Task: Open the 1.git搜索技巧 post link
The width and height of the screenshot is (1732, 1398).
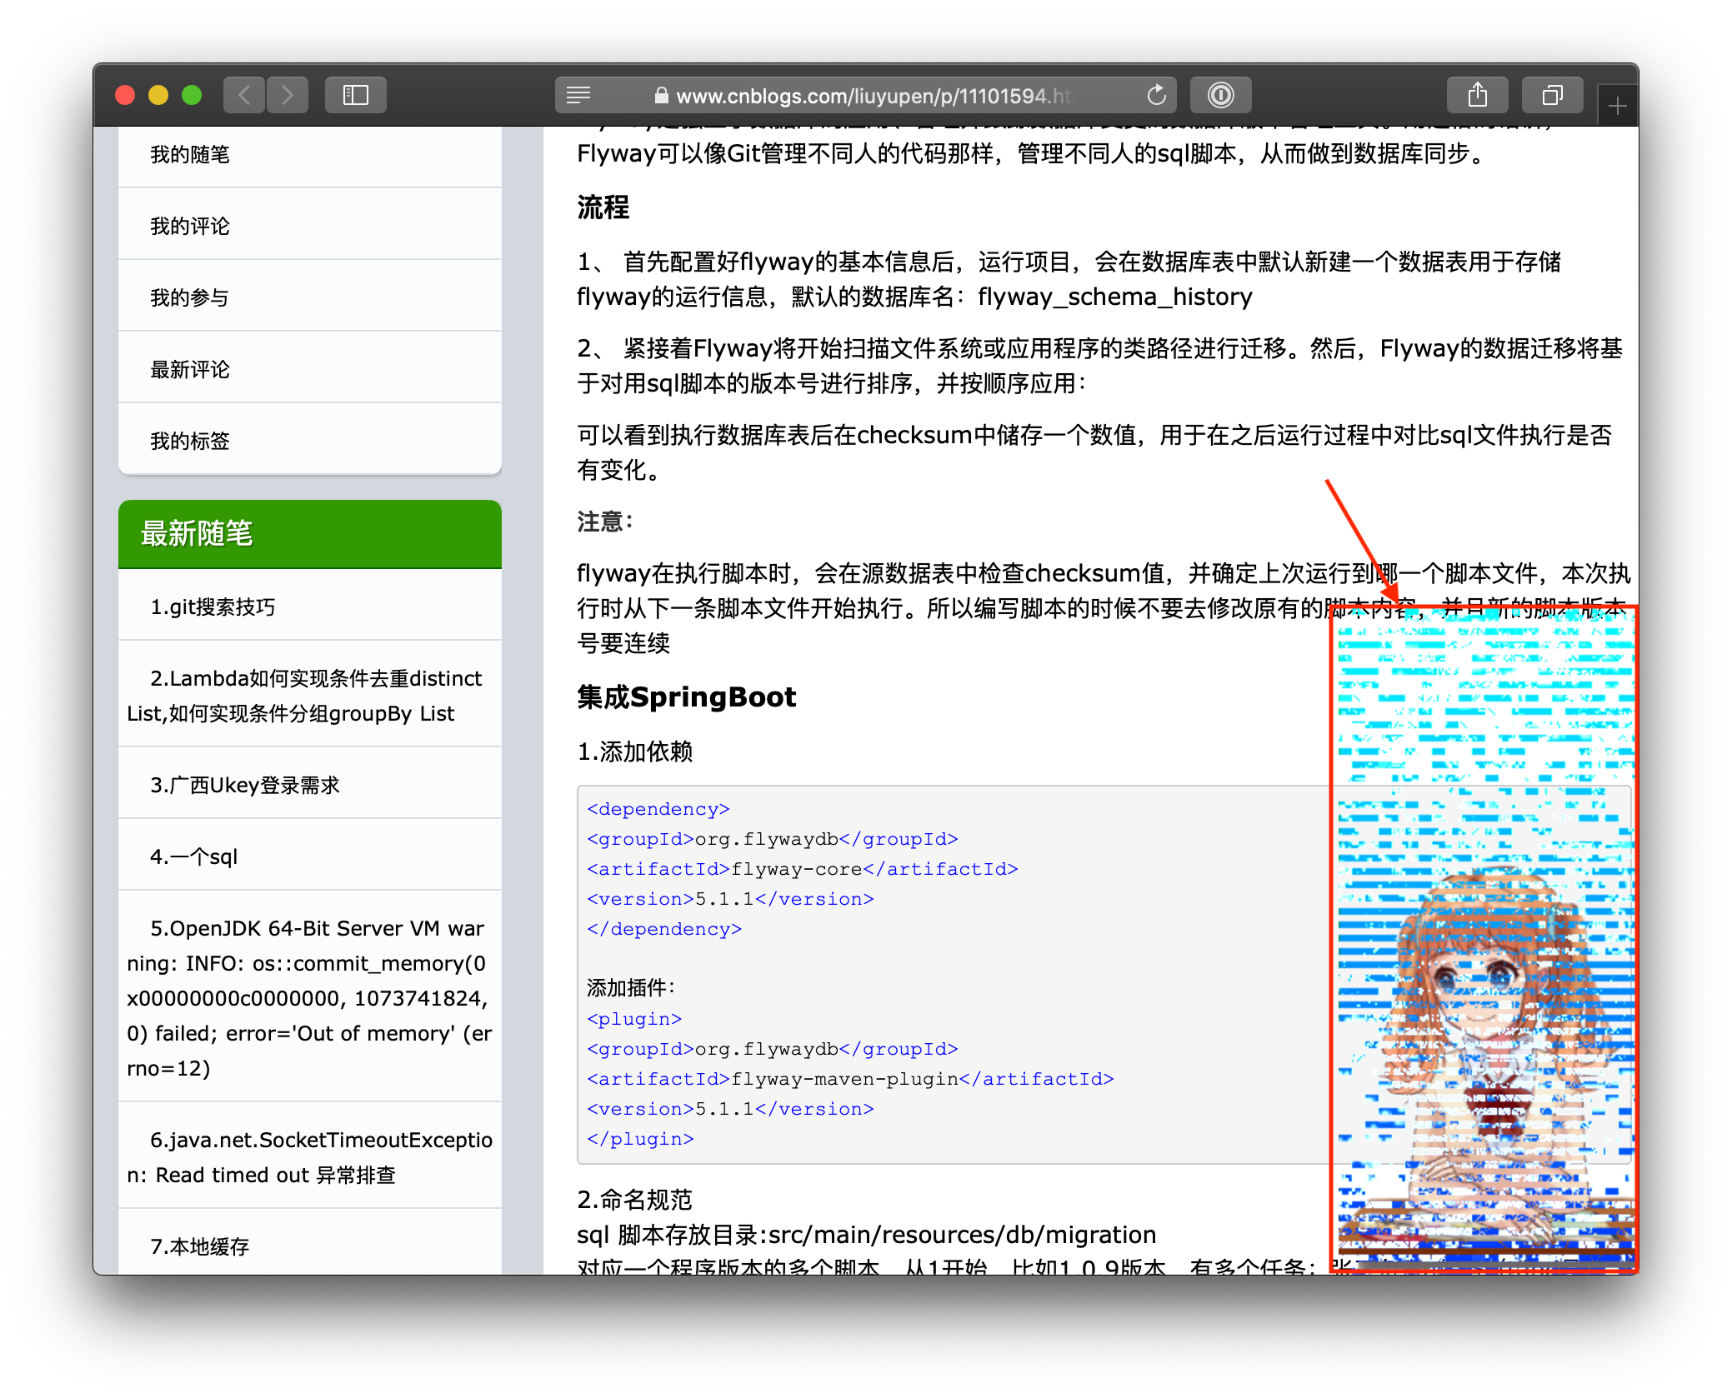Action: tap(213, 607)
